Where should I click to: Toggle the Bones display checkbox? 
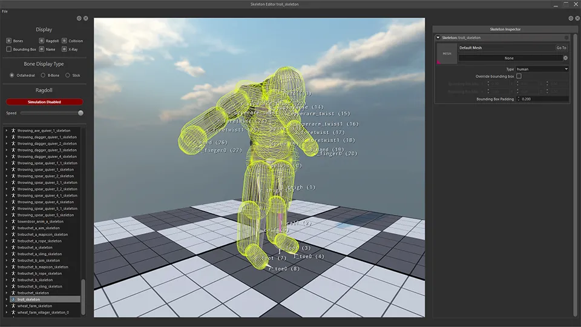tap(9, 41)
